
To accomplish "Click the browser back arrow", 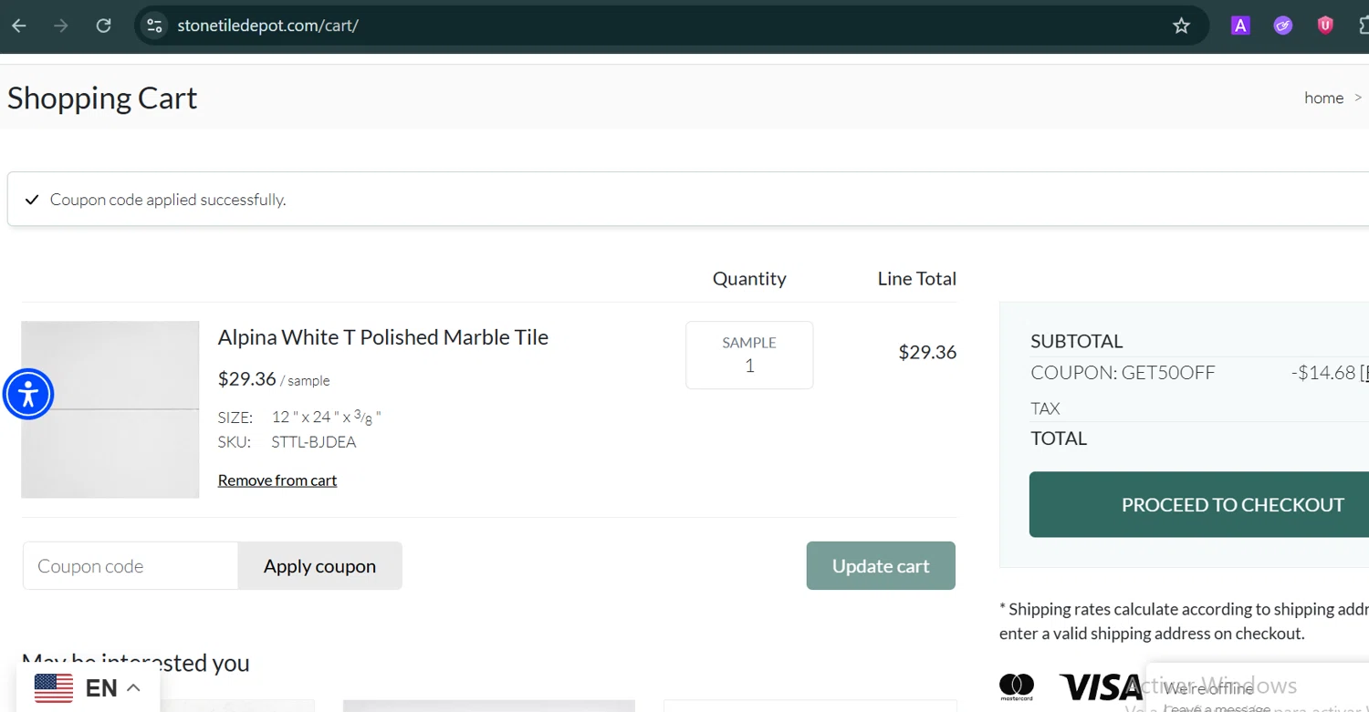I will (x=19, y=26).
